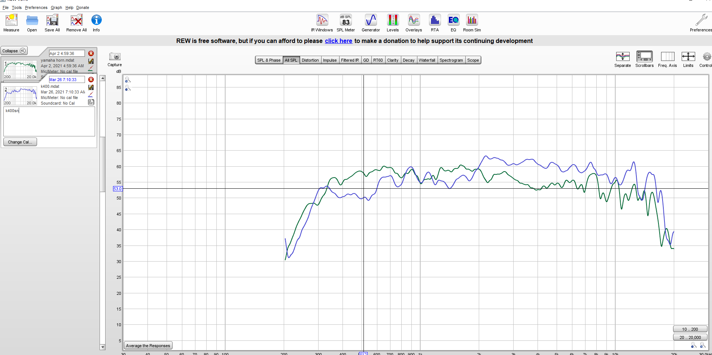Image resolution: width=712 pixels, height=355 pixels.
Task: Open the Overlays window
Action: (x=414, y=23)
